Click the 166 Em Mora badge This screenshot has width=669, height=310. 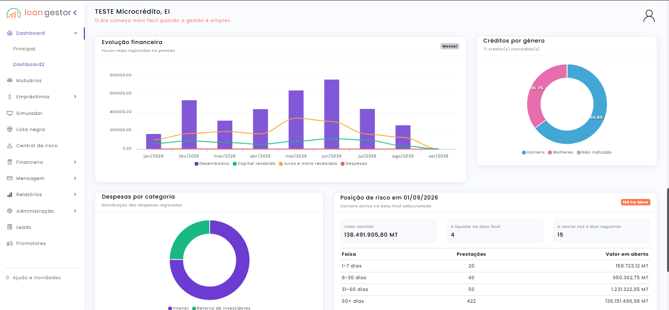[635, 202]
